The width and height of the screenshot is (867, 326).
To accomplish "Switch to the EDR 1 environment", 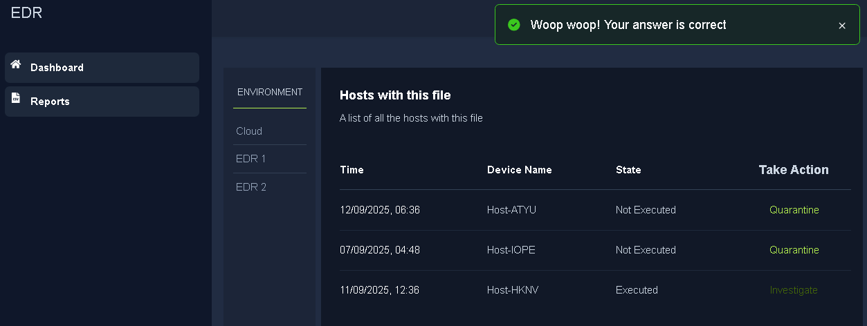I will click(x=250, y=159).
